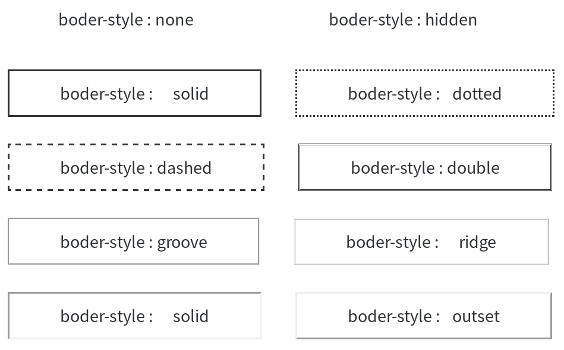The image size is (564, 350).
Task: Click the word "ridge"
Action: (477, 242)
